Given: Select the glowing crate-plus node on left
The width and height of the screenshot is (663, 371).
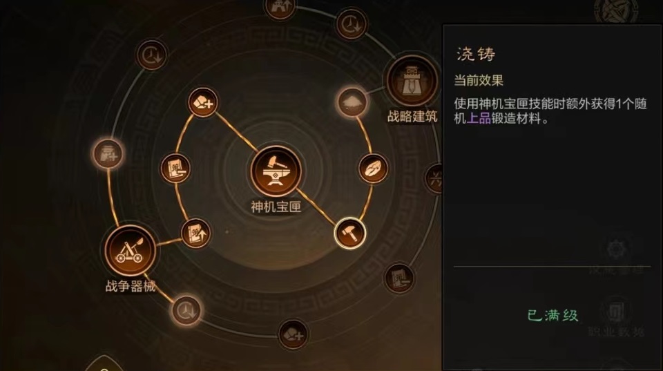Looking at the screenshot, I should 108,153.
